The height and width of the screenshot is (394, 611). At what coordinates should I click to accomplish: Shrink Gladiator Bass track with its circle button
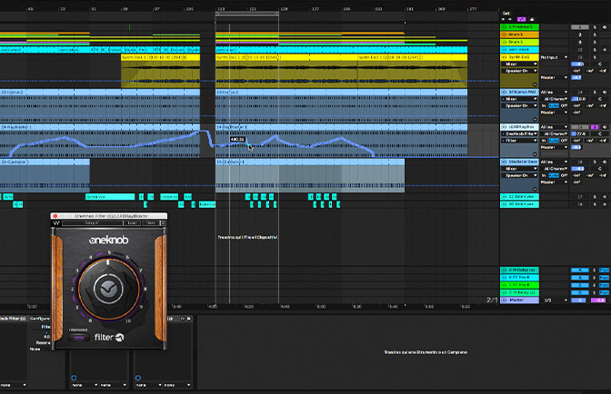tap(535, 189)
